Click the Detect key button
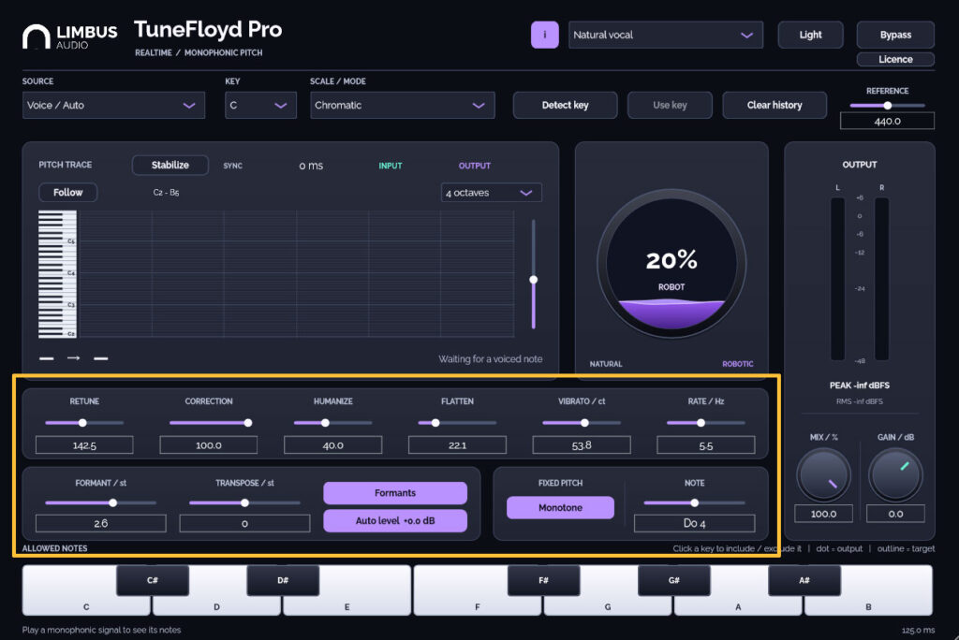The image size is (959, 640). pos(565,105)
